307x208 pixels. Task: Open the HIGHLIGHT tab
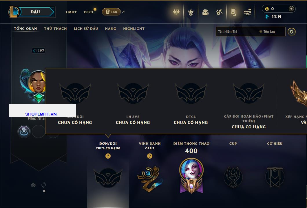click(x=134, y=29)
